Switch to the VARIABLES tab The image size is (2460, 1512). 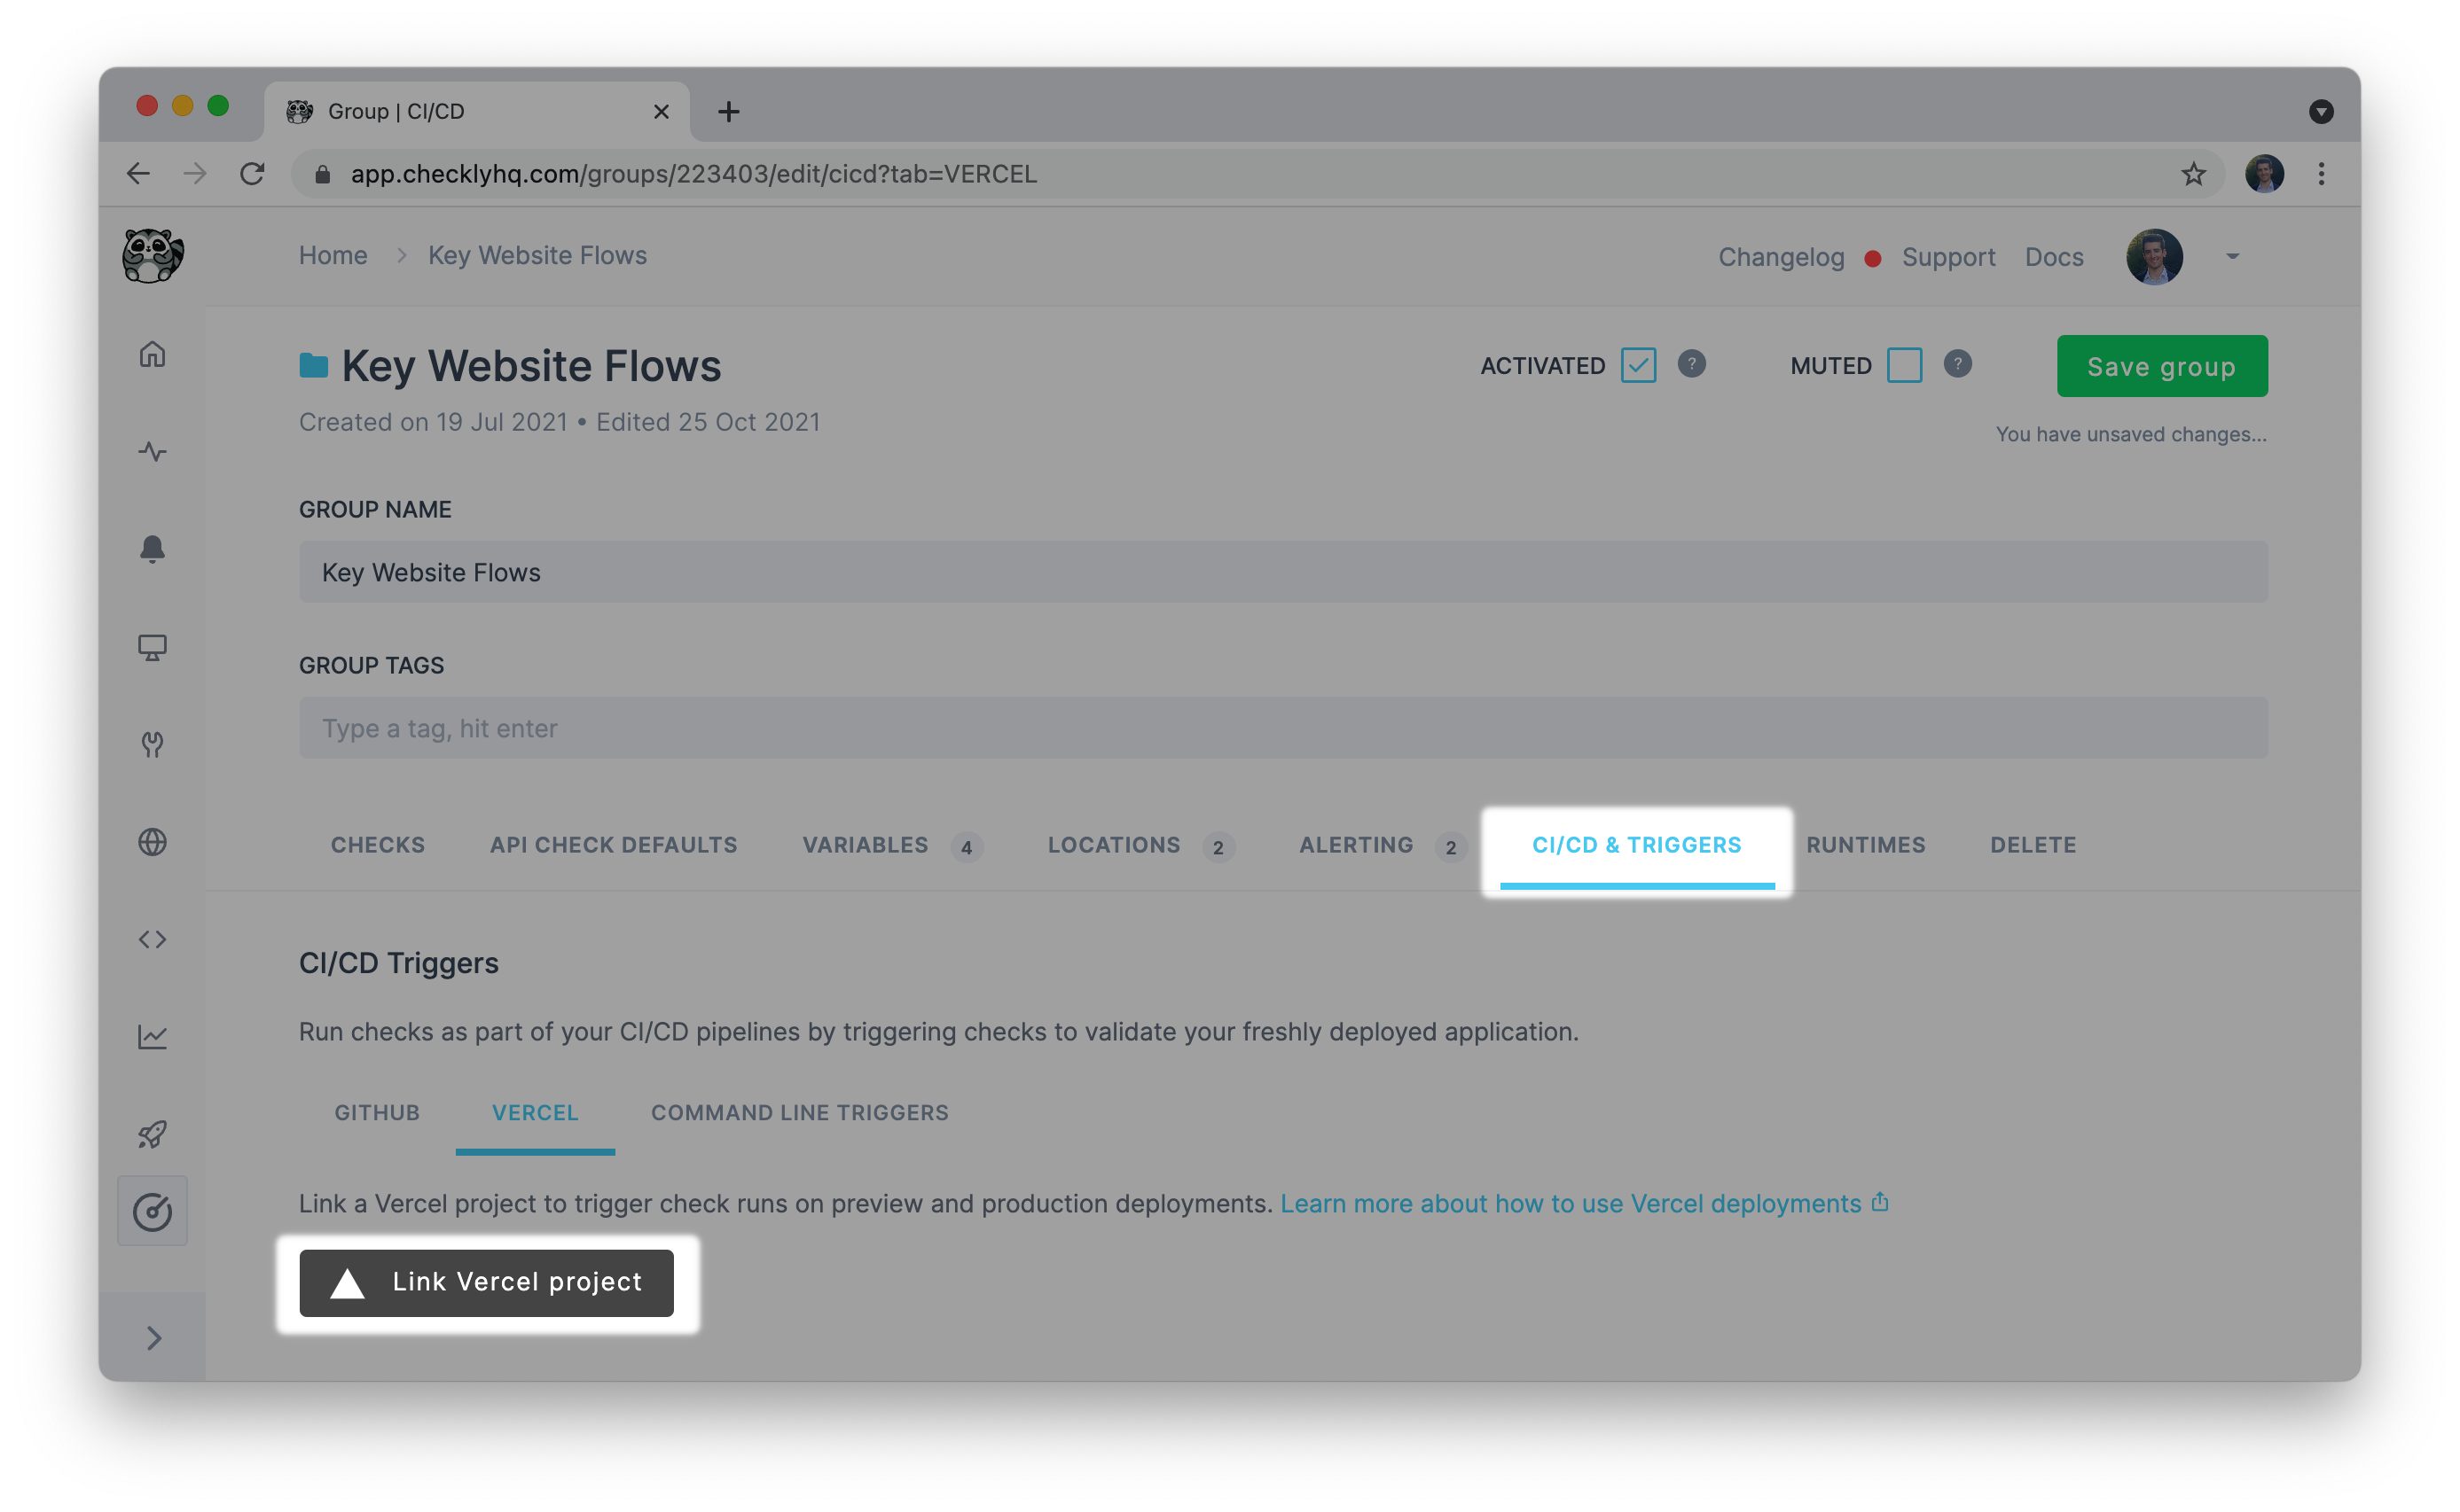coord(865,845)
